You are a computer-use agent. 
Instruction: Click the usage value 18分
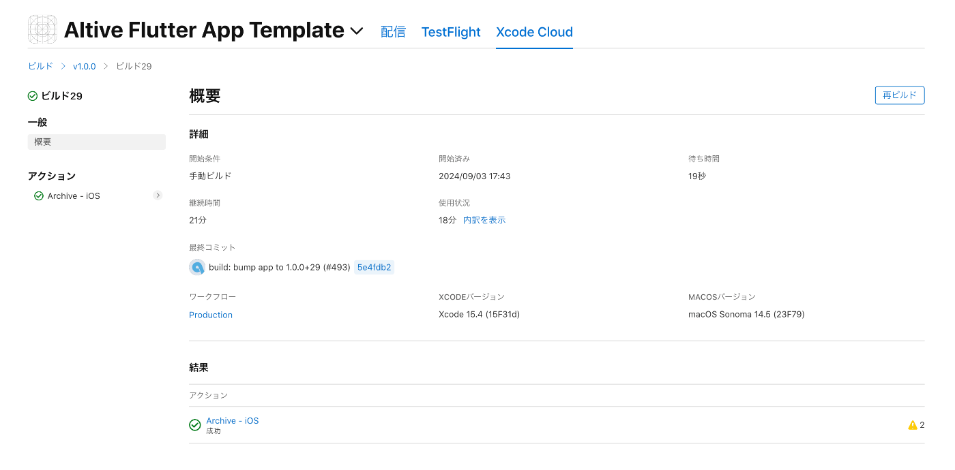click(x=447, y=220)
